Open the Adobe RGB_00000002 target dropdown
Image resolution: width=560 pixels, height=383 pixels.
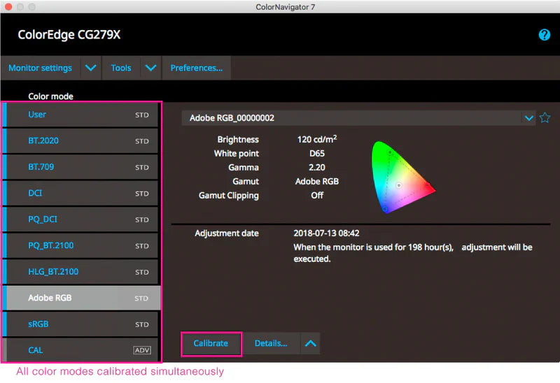pos(529,118)
